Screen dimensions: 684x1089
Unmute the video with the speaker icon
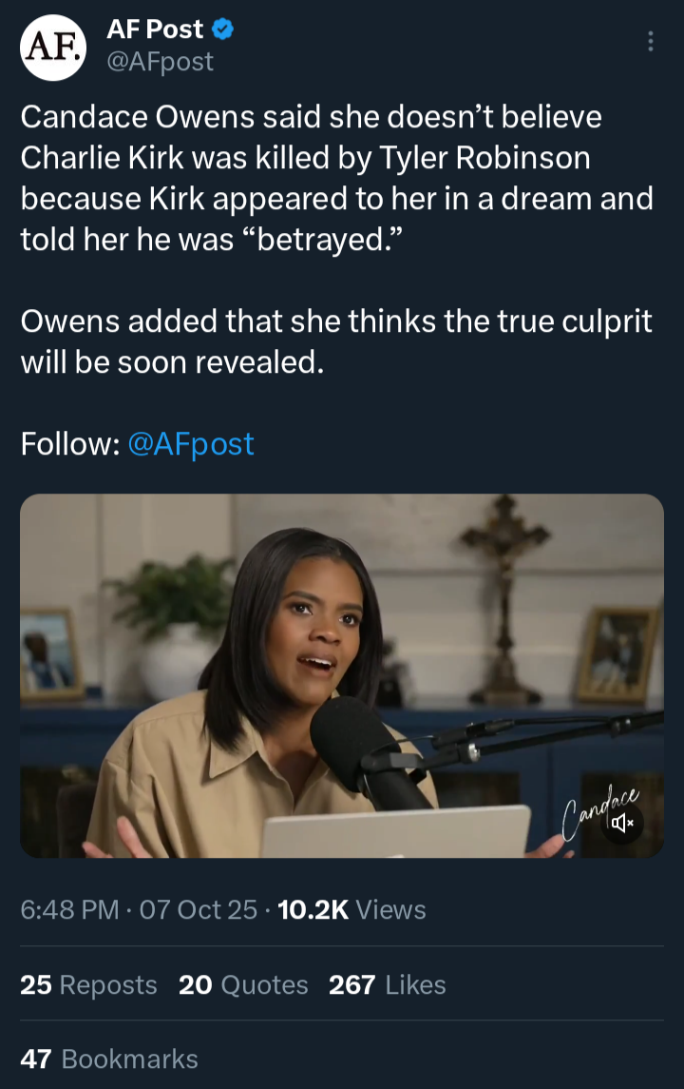[623, 823]
